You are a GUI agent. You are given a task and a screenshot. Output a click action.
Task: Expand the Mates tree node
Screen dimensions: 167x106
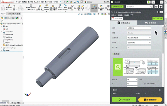point(1,50)
